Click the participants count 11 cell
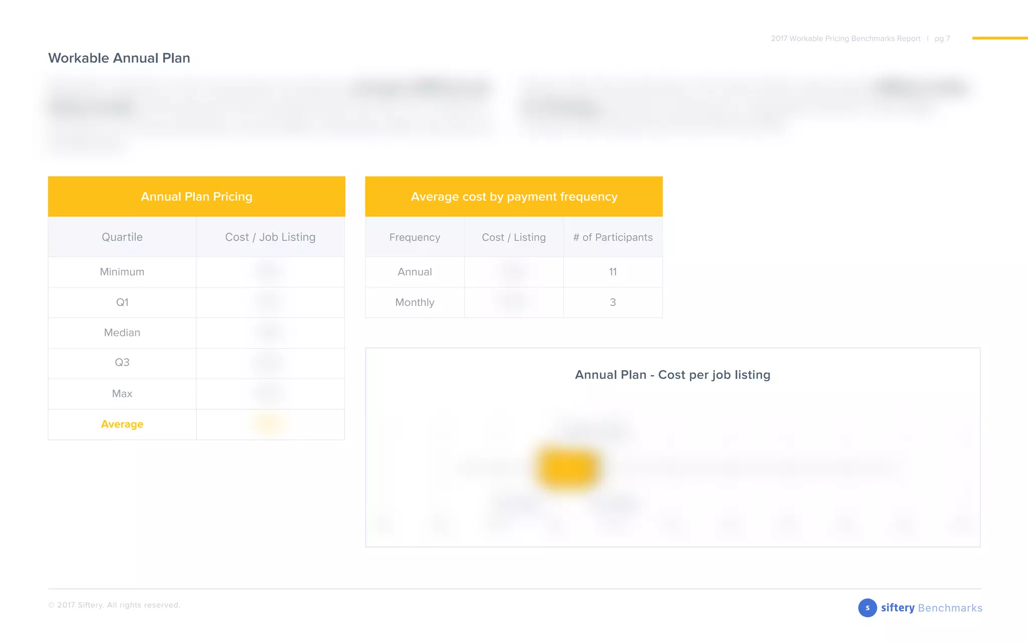The width and height of the screenshot is (1028, 642). (x=612, y=272)
